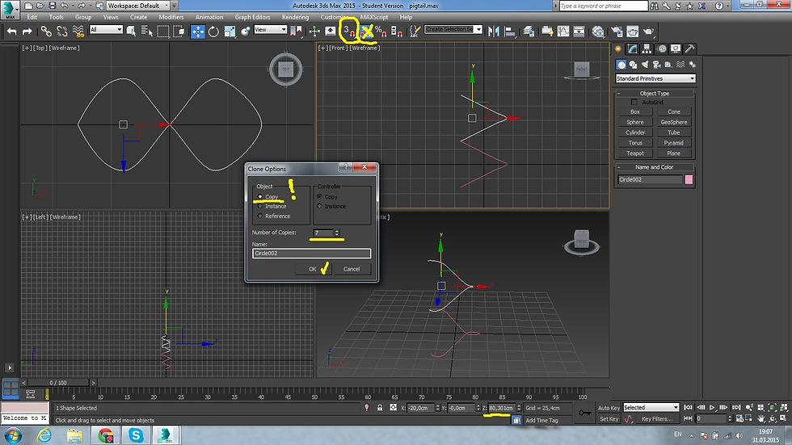Viewport: 792px width, 445px height.
Task: Click OK in Clone Options dialog
Action: tap(312, 269)
